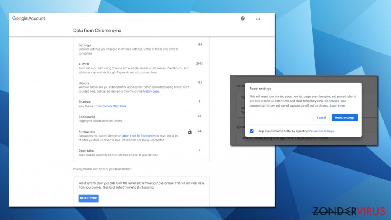The image size is (391, 220).
Task: Click the Passwords count 84
Action: 199,131
